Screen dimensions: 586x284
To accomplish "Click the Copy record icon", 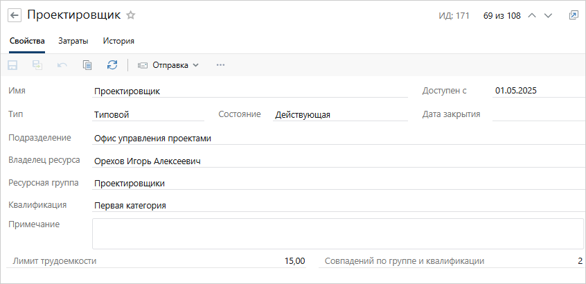I will 87,65.
